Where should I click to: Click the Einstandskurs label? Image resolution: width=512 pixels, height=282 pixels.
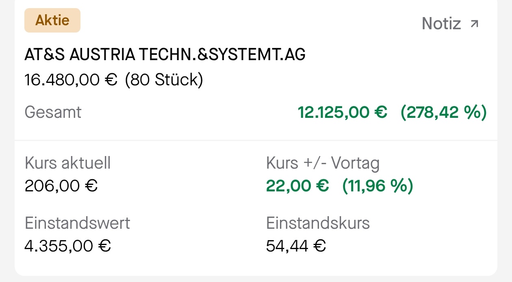(x=318, y=223)
